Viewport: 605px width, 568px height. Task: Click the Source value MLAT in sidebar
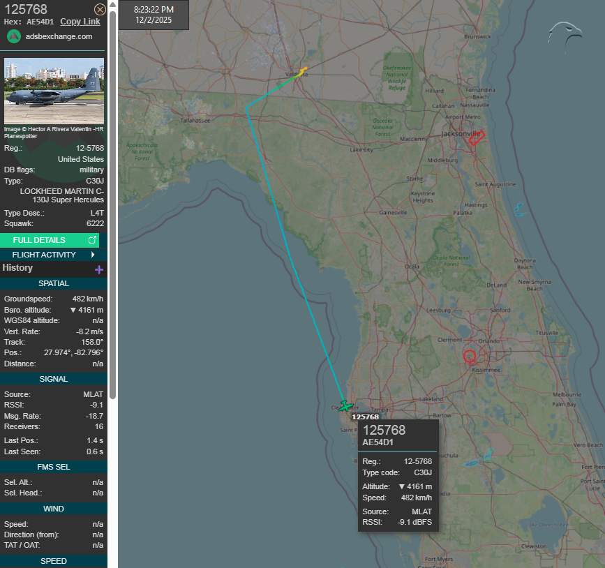click(94, 394)
